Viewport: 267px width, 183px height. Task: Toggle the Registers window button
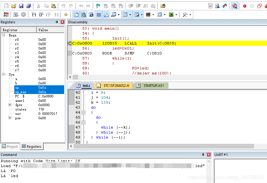point(99,15)
